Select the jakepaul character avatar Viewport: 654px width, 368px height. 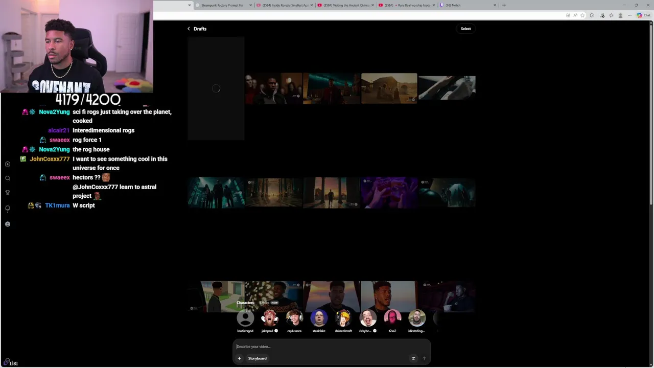point(270,318)
